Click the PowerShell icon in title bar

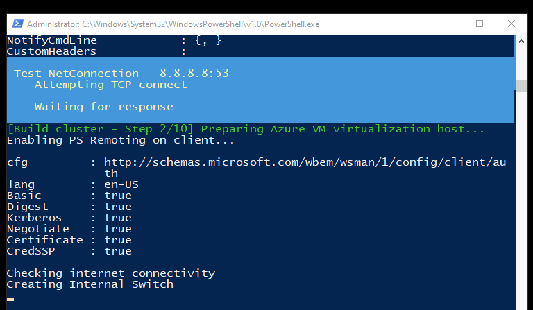coord(17,24)
